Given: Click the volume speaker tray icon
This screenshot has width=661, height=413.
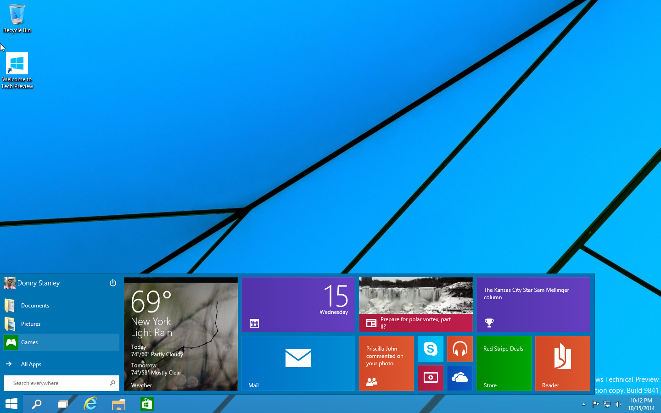Looking at the screenshot, I should tap(618, 404).
